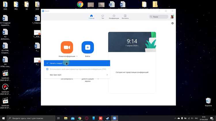Switch to the Чат tab

pyautogui.click(x=103, y=17)
